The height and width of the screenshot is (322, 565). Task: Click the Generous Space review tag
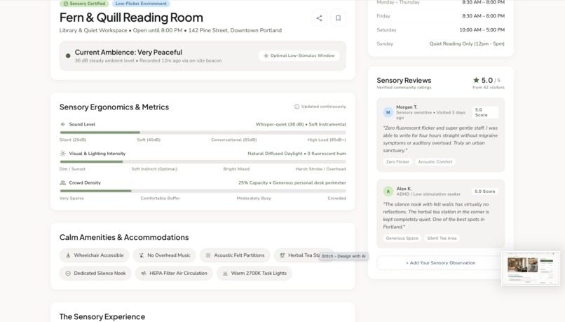click(x=402, y=239)
